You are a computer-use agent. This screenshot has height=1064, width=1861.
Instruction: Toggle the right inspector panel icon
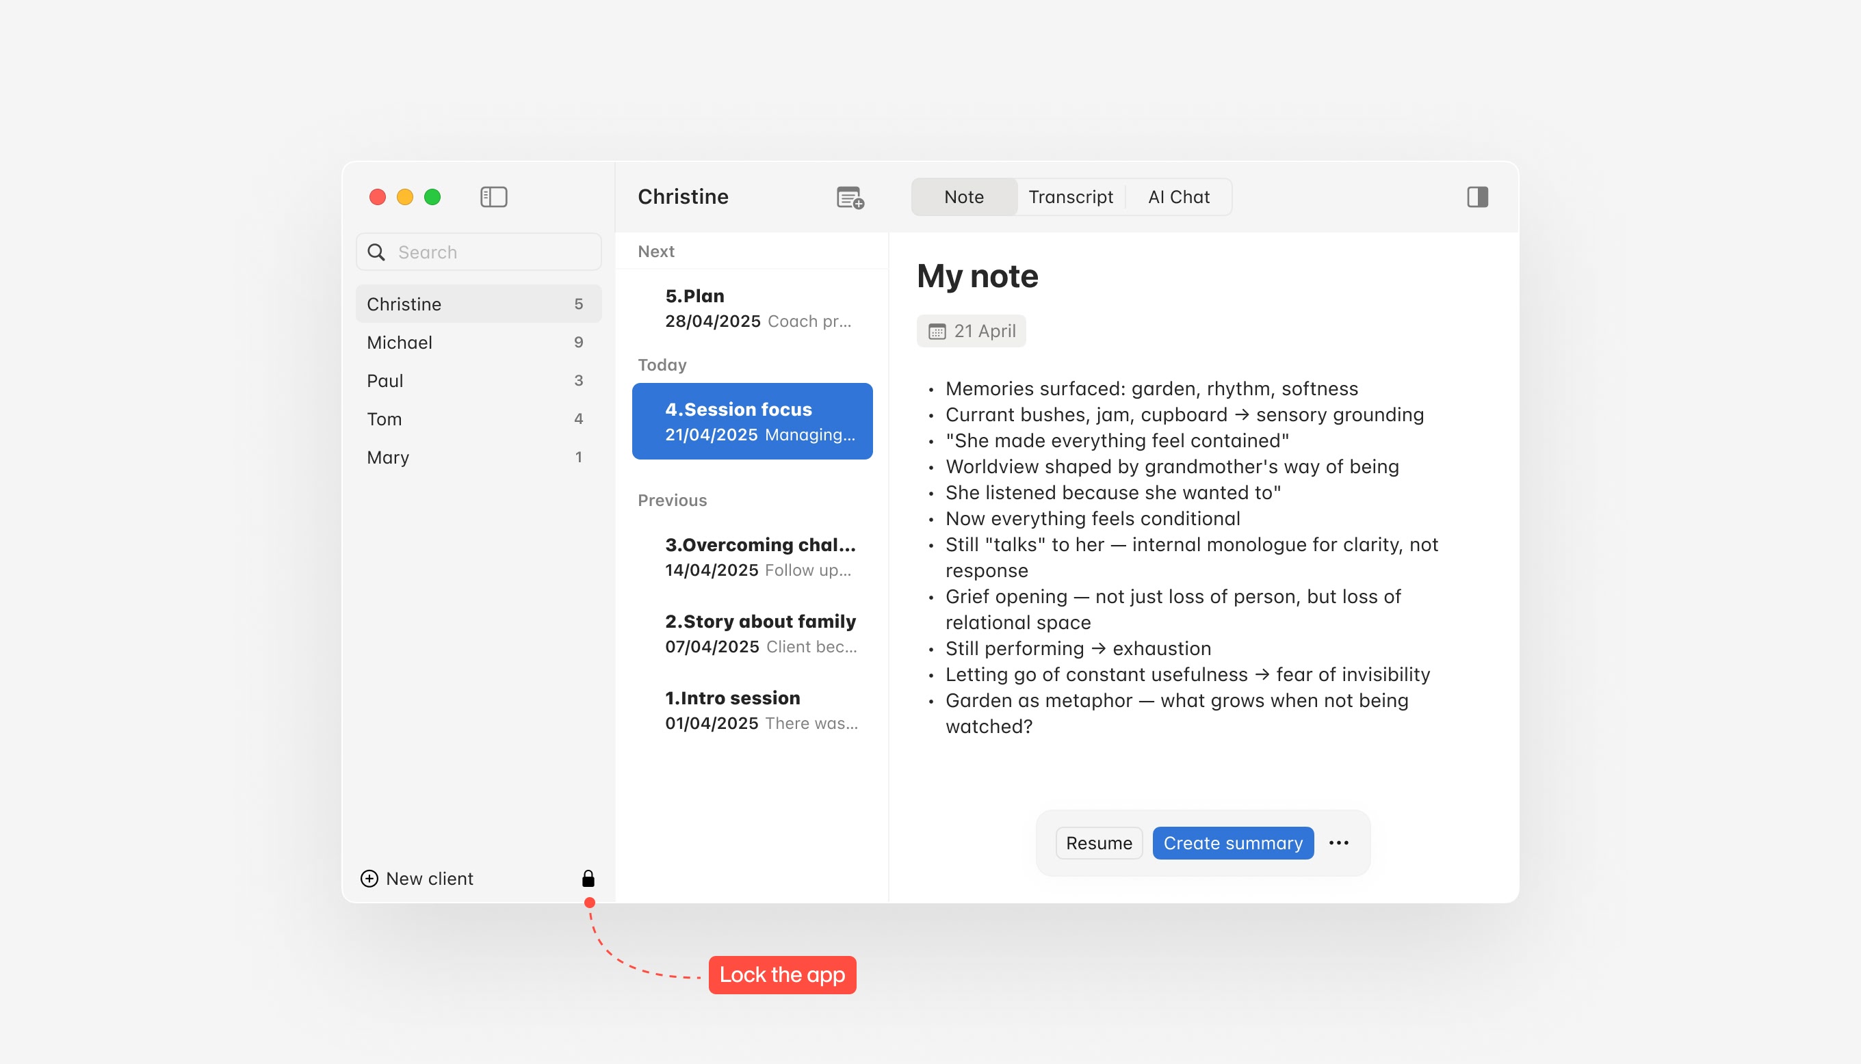tap(1476, 196)
